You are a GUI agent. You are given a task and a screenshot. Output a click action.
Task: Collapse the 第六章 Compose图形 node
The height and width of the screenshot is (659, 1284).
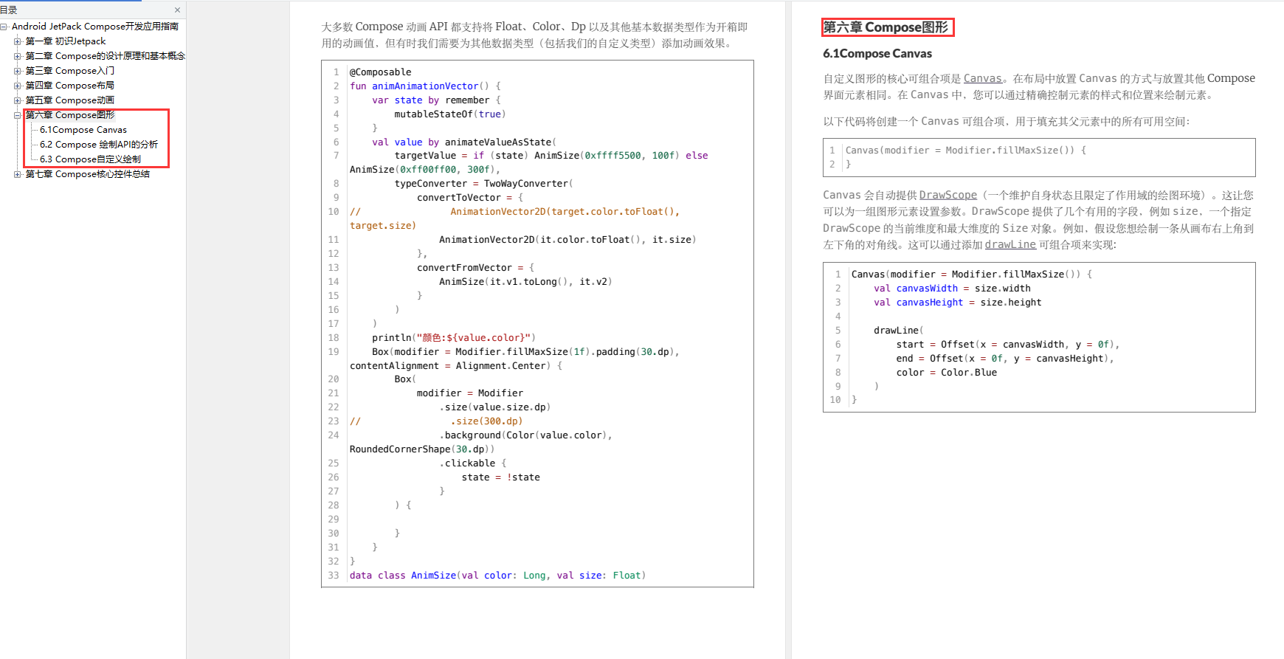click(18, 115)
